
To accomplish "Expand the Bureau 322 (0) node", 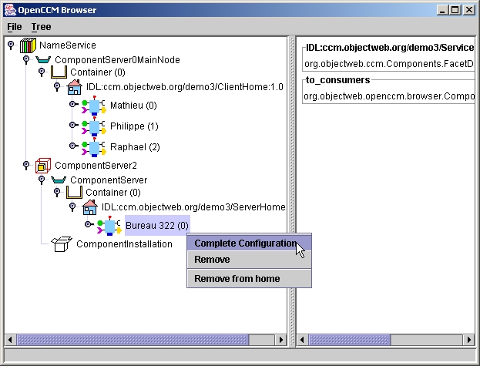I will point(89,225).
